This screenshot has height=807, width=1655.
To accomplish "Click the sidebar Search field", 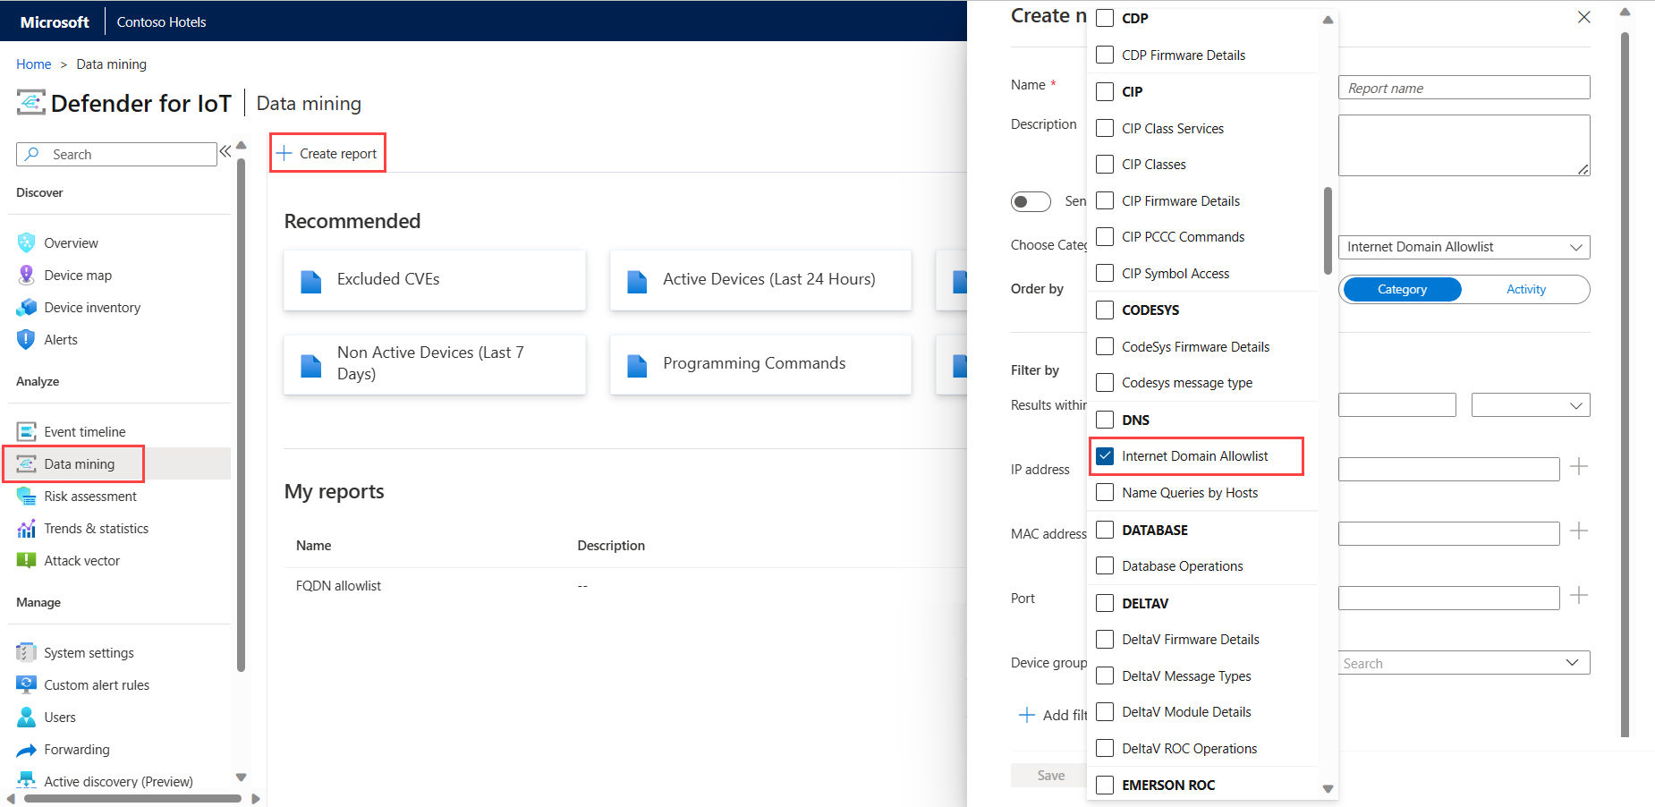I will click(116, 154).
